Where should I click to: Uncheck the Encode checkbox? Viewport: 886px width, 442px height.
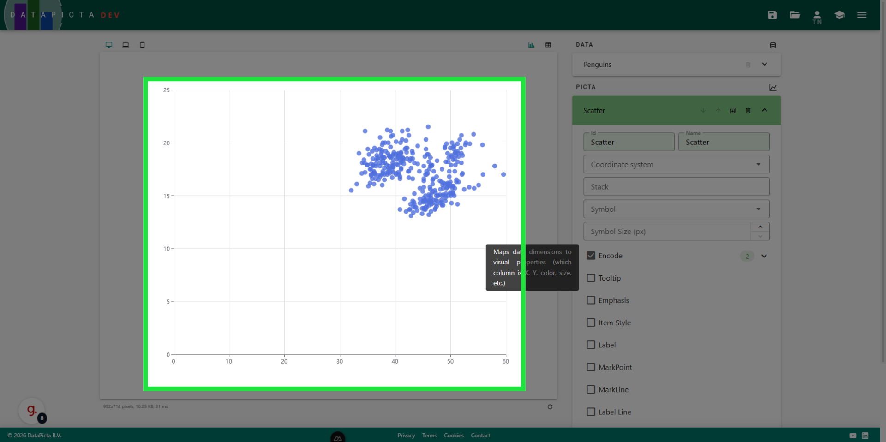tap(591, 256)
